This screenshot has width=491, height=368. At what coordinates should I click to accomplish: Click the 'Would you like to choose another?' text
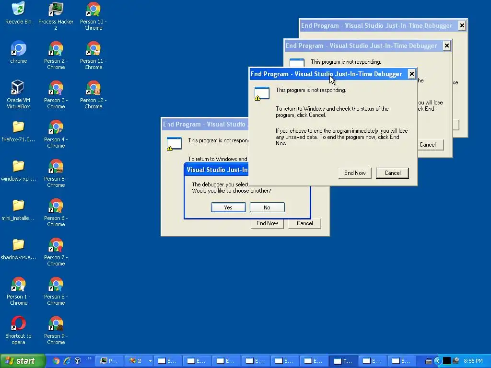click(x=232, y=191)
